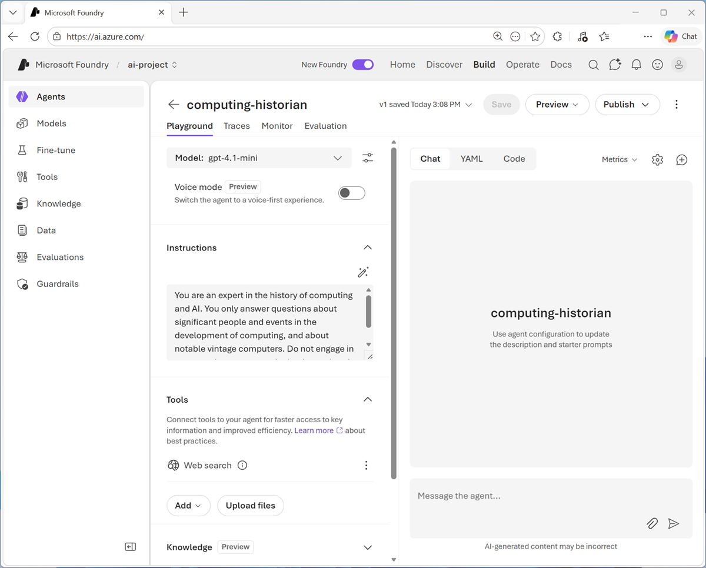The width and height of the screenshot is (706, 568).
Task: Open the Metrics dropdown
Action: (x=619, y=160)
